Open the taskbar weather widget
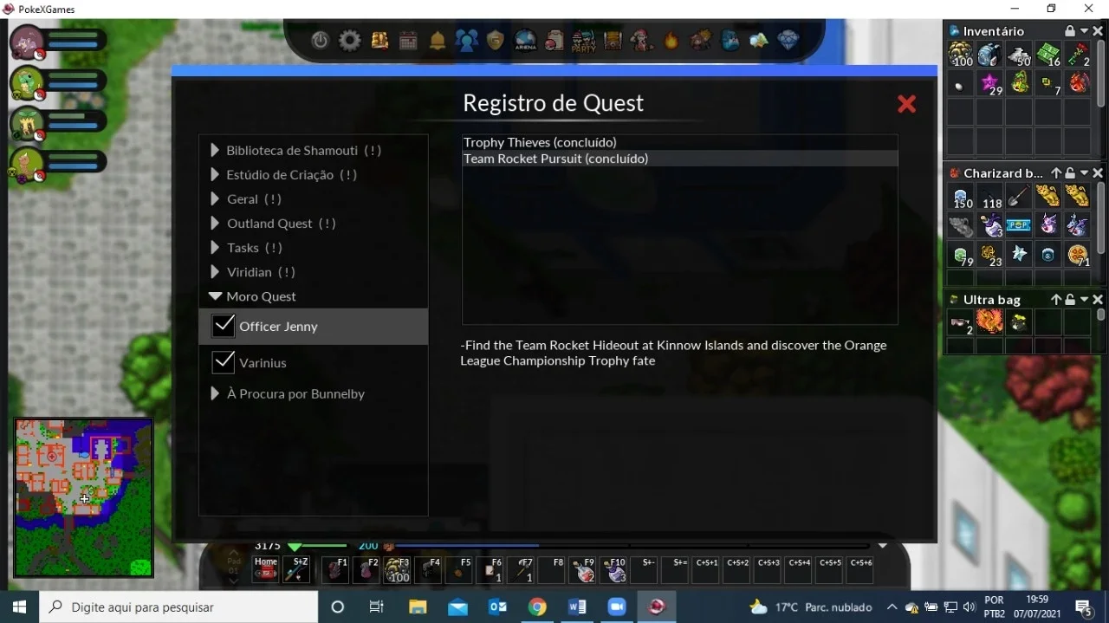 (811, 607)
